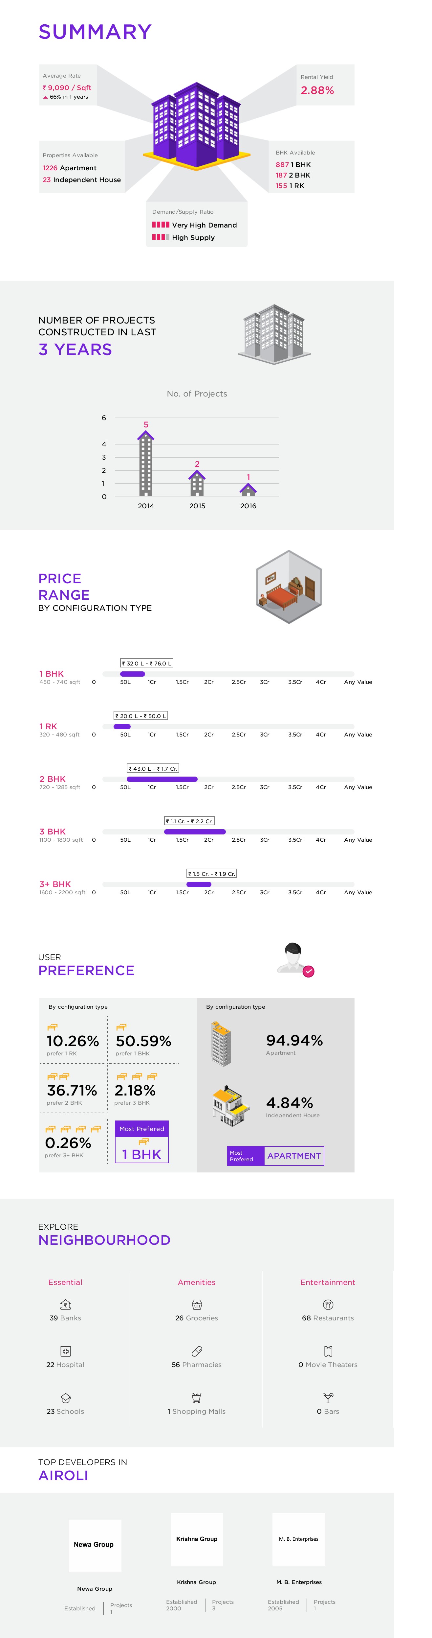Click the Pharmacies pill icon
The image size is (432, 1638).
tap(197, 1351)
